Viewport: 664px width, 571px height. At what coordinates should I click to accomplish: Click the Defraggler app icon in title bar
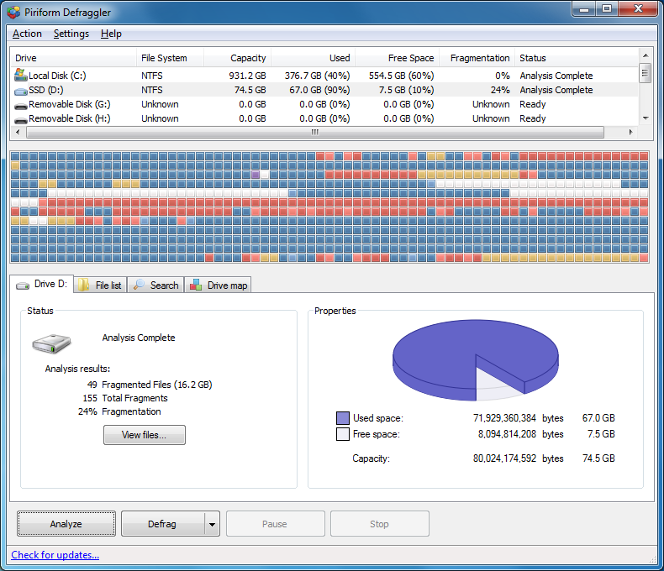(x=13, y=13)
